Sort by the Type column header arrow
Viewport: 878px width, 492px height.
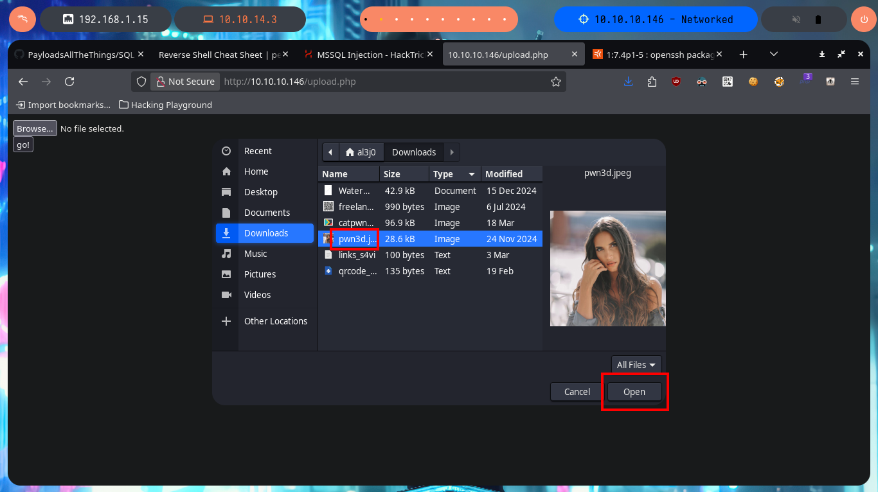coord(472,174)
